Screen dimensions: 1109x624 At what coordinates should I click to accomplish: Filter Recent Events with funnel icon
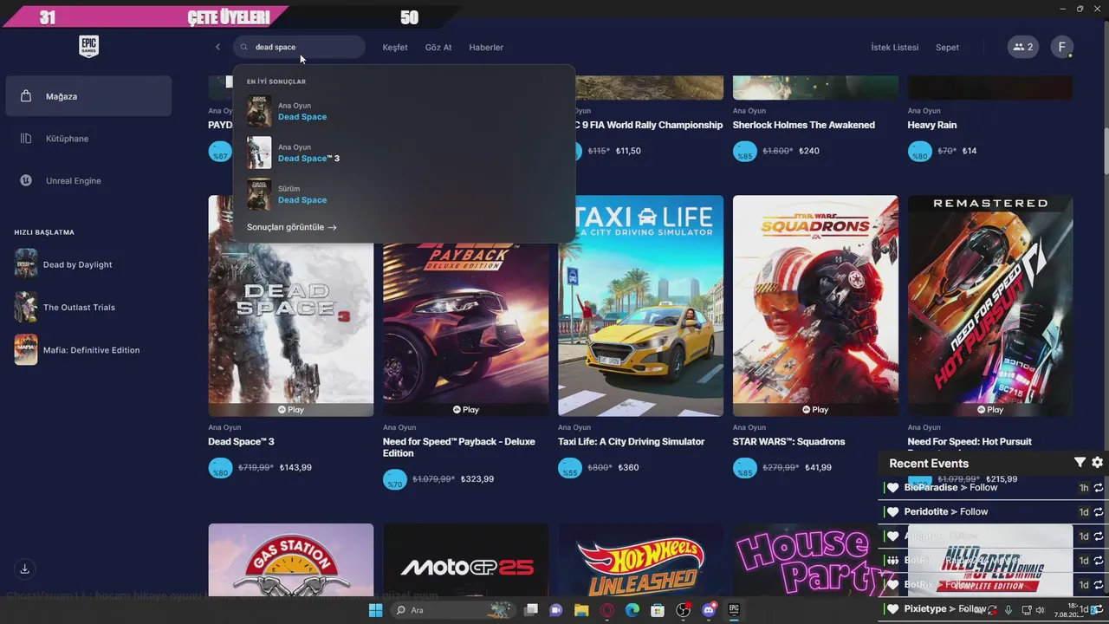point(1080,463)
